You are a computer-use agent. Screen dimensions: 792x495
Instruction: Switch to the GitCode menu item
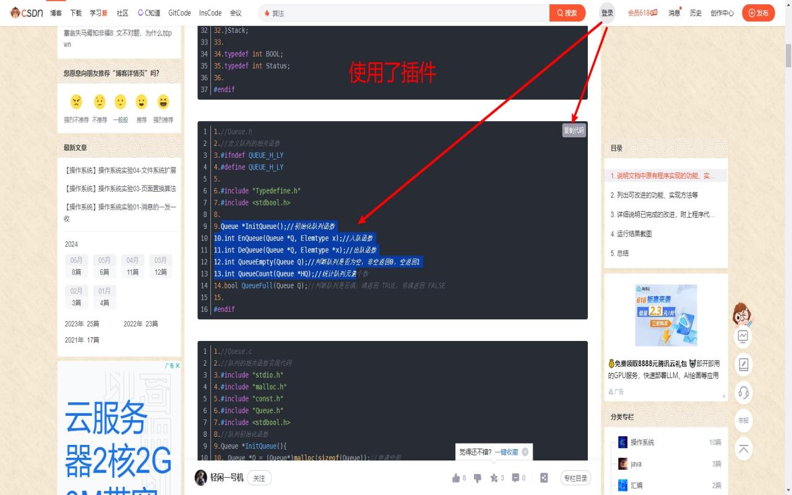(x=178, y=12)
